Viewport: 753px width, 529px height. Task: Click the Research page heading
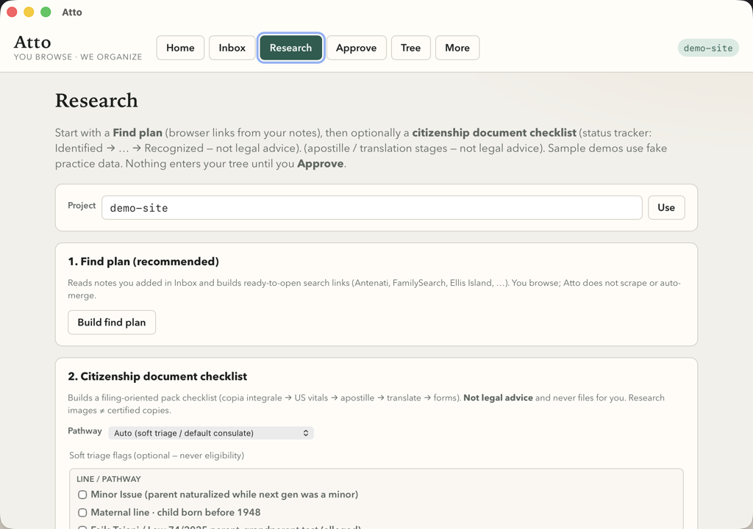96,101
